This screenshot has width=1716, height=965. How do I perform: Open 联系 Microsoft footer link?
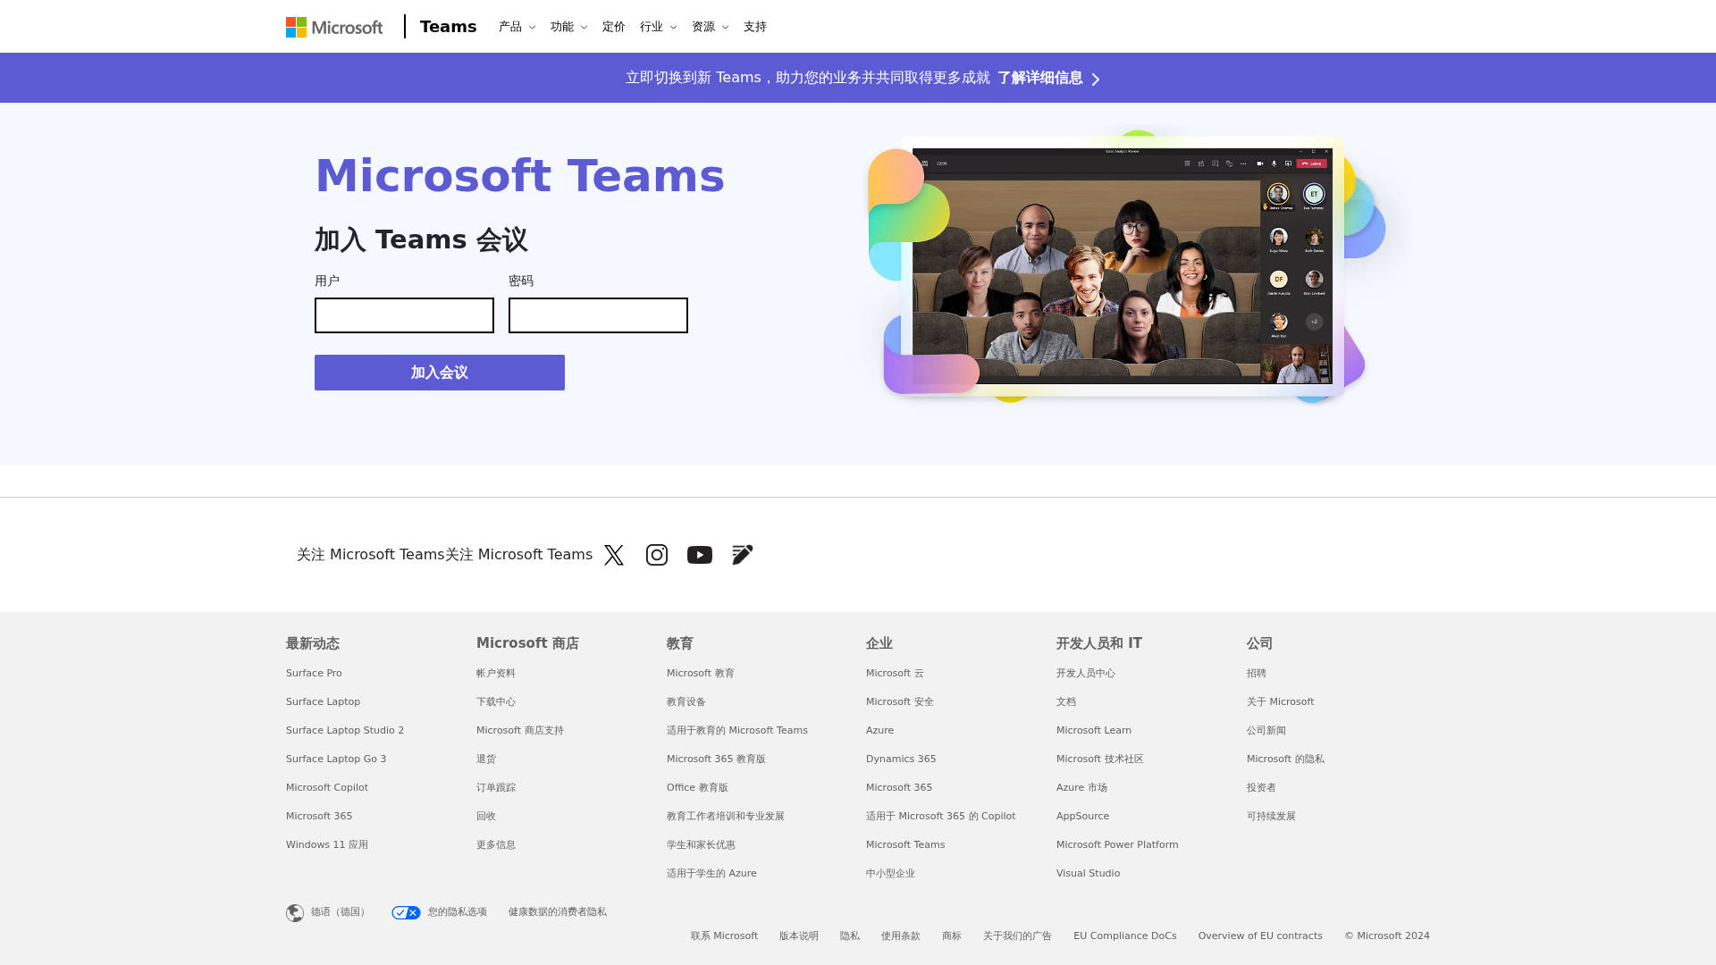click(724, 936)
